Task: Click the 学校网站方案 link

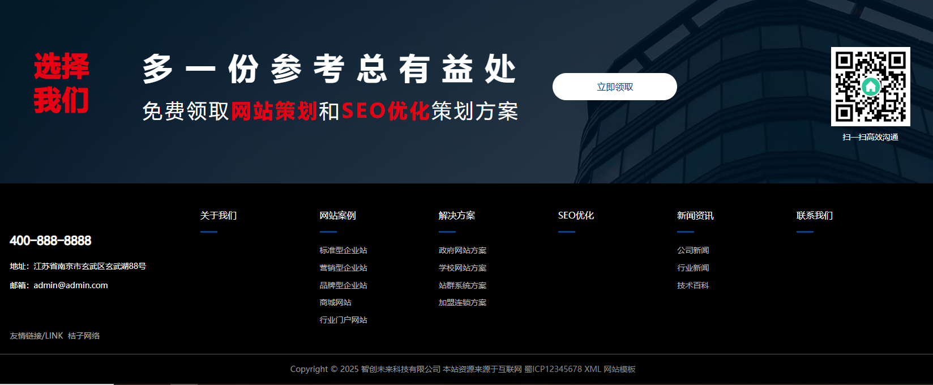Action: tap(462, 268)
